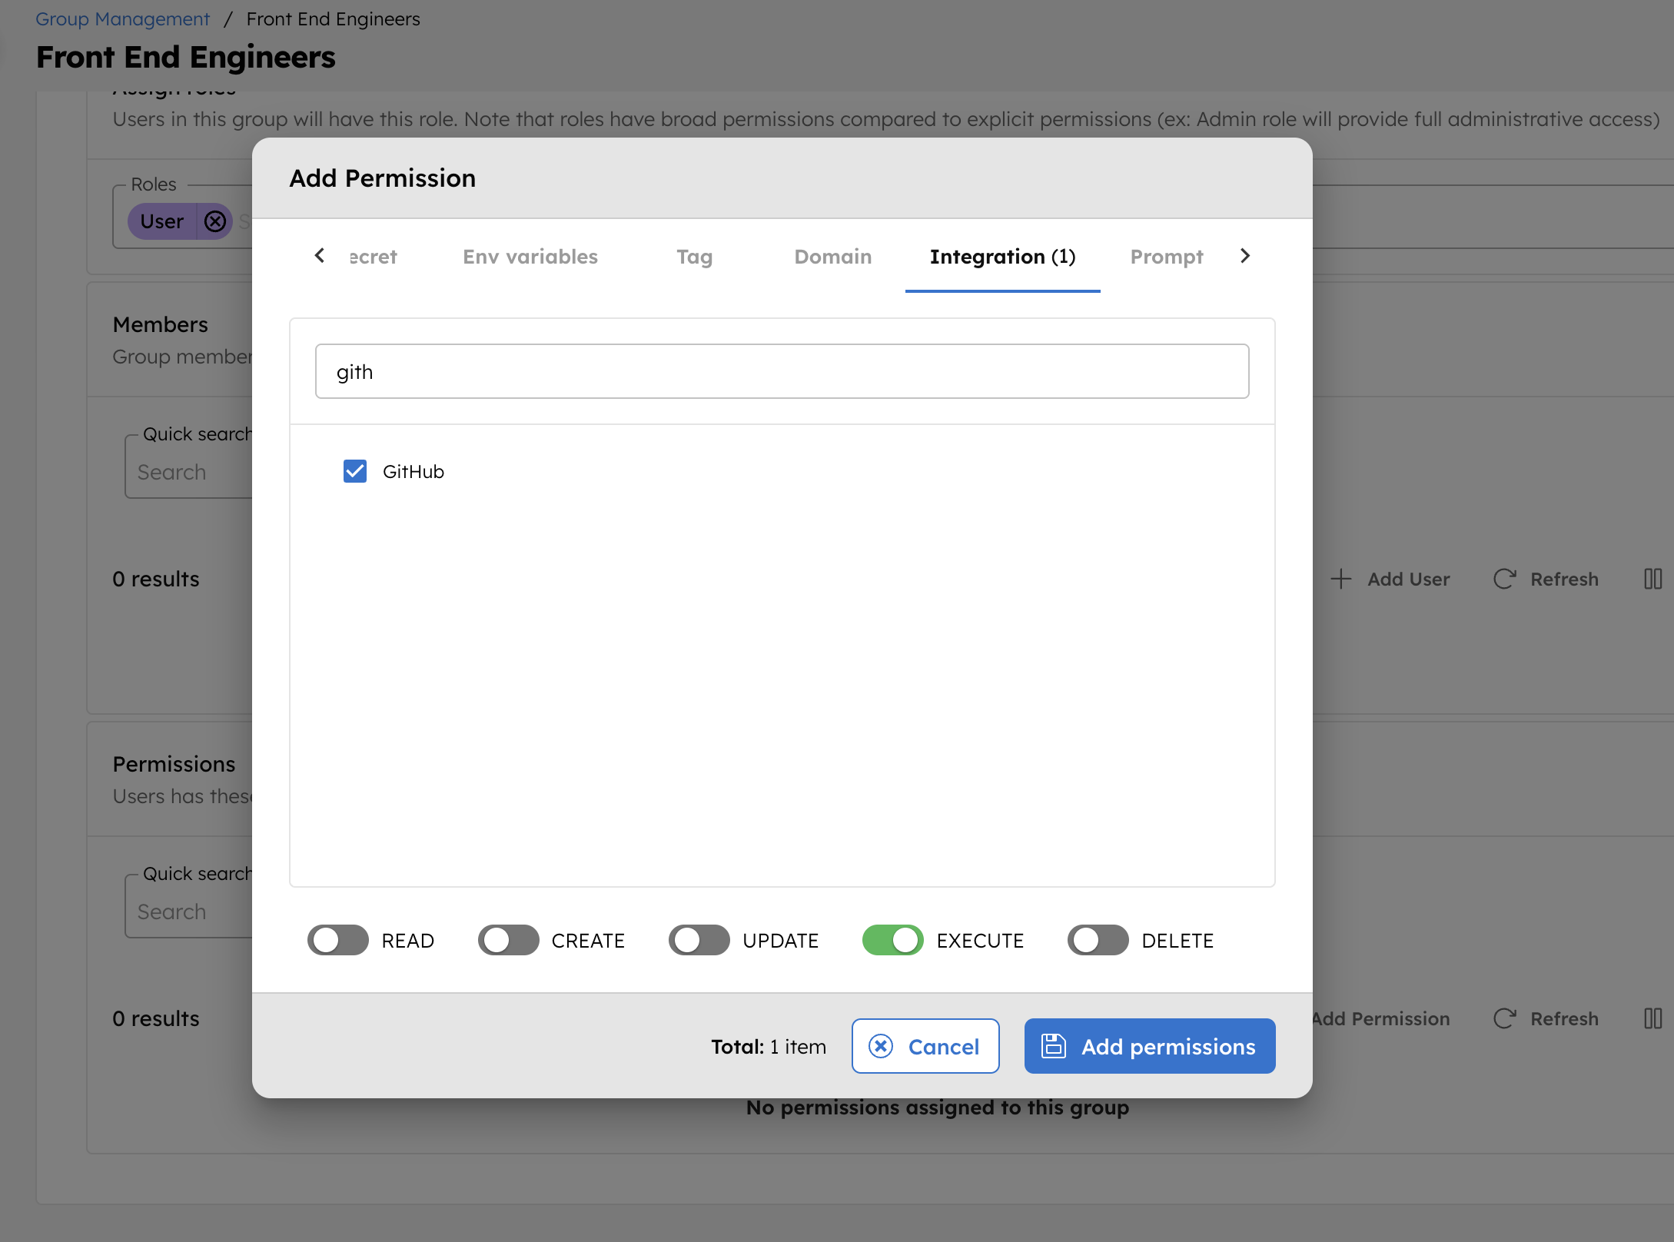This screenshot has width=1674, height=1242.
Task: Click the circled X icon on Cancel button
Action: [880, 1045]
